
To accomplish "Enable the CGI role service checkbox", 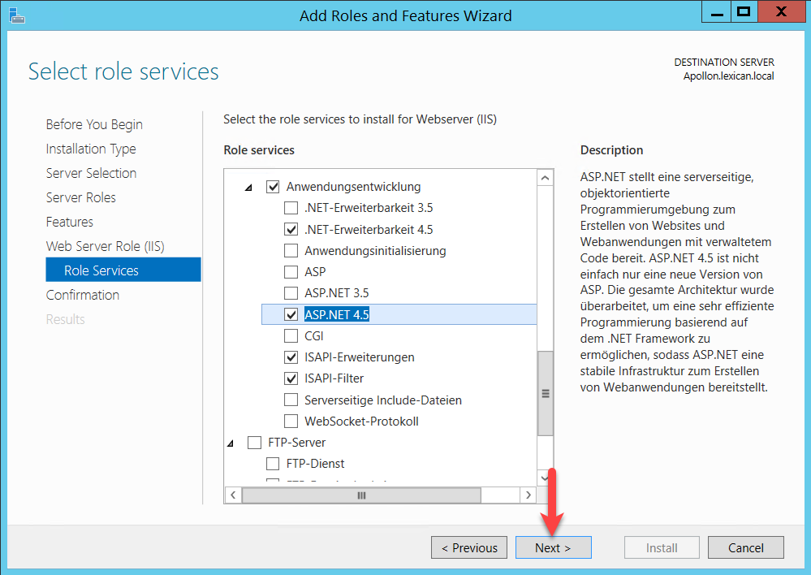I will tap(291, 335).
